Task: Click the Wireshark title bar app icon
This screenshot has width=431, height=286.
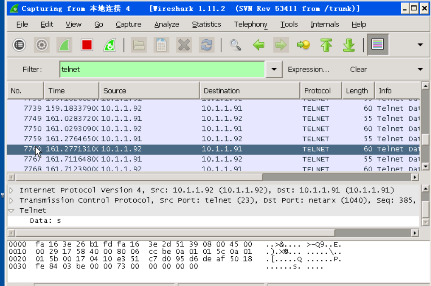Action: [14, 9]
